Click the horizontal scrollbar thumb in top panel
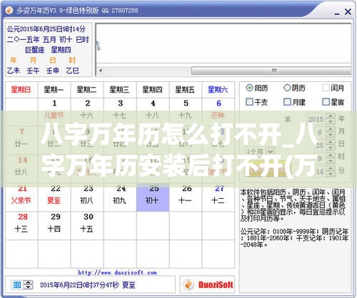 click(x=271, y=71)
